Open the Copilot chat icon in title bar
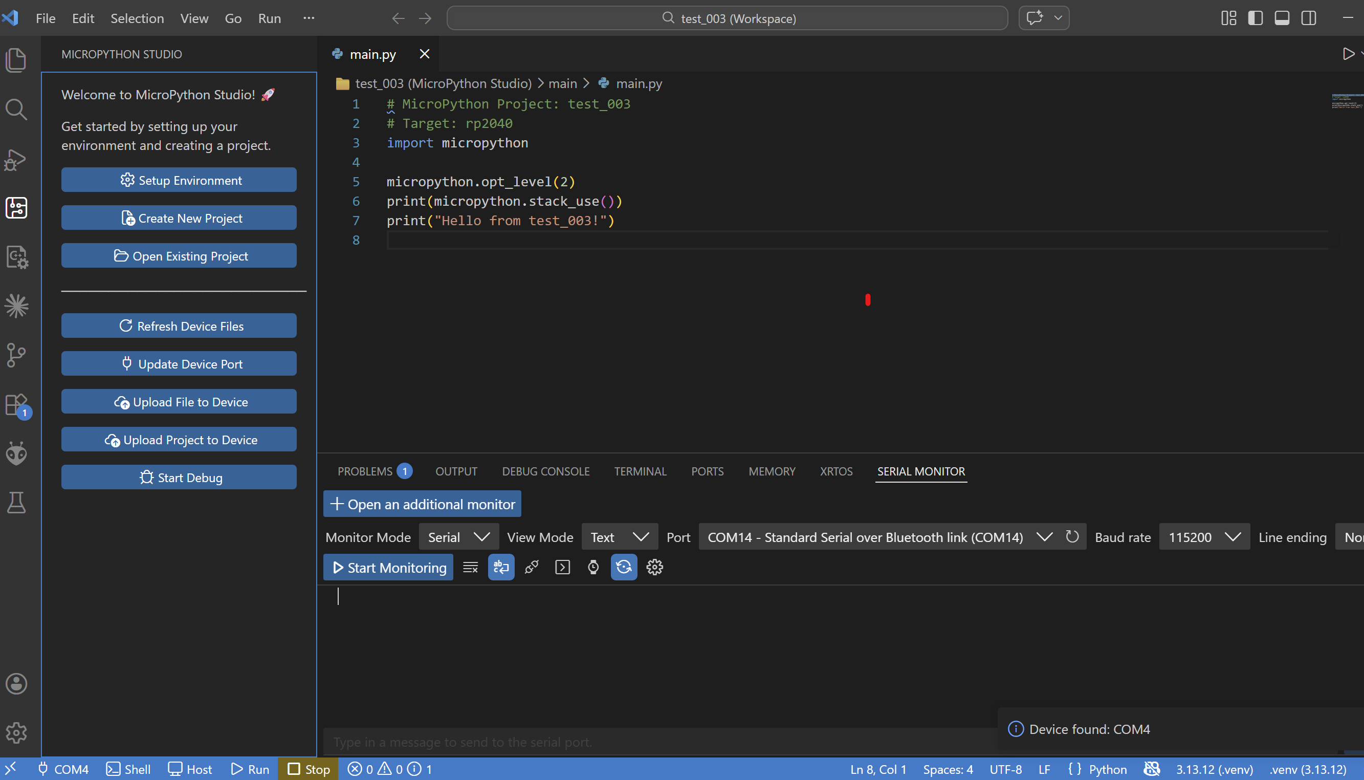The height and width of the screenshot is (780, 1364). pyautogui.click(x=1035, y=18)
